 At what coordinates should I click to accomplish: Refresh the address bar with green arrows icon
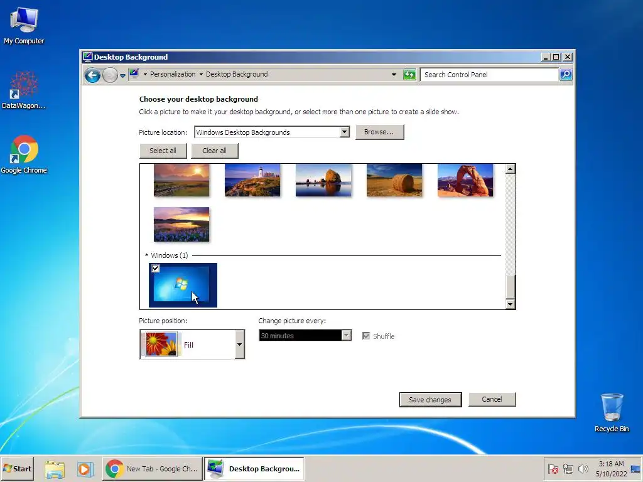click(x=409, y=75)
